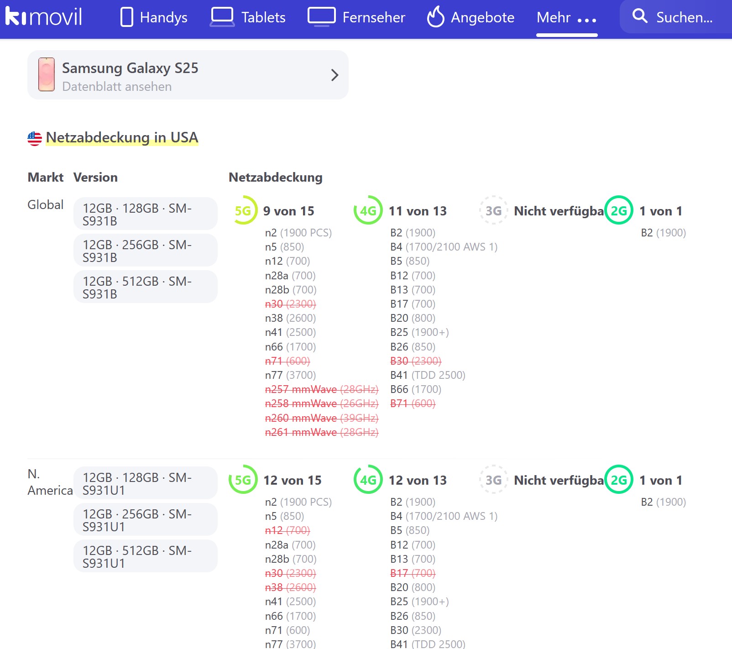Viewport: 732px width, 649px height.
Task: Open Datenblatt ansehen link
Action: pos(117,87)
